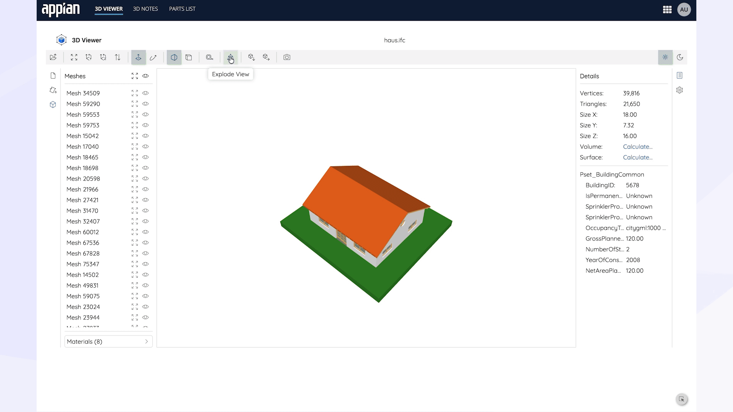Click the Explode View toolbar icon

tap(231, 57)
